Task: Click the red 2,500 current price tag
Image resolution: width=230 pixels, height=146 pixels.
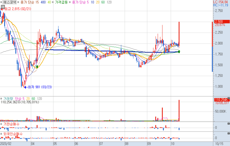Action: (222, 22)
